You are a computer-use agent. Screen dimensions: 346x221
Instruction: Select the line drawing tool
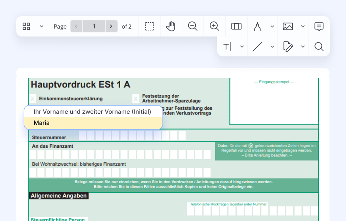pyautogui.click(x=257, y=47)
